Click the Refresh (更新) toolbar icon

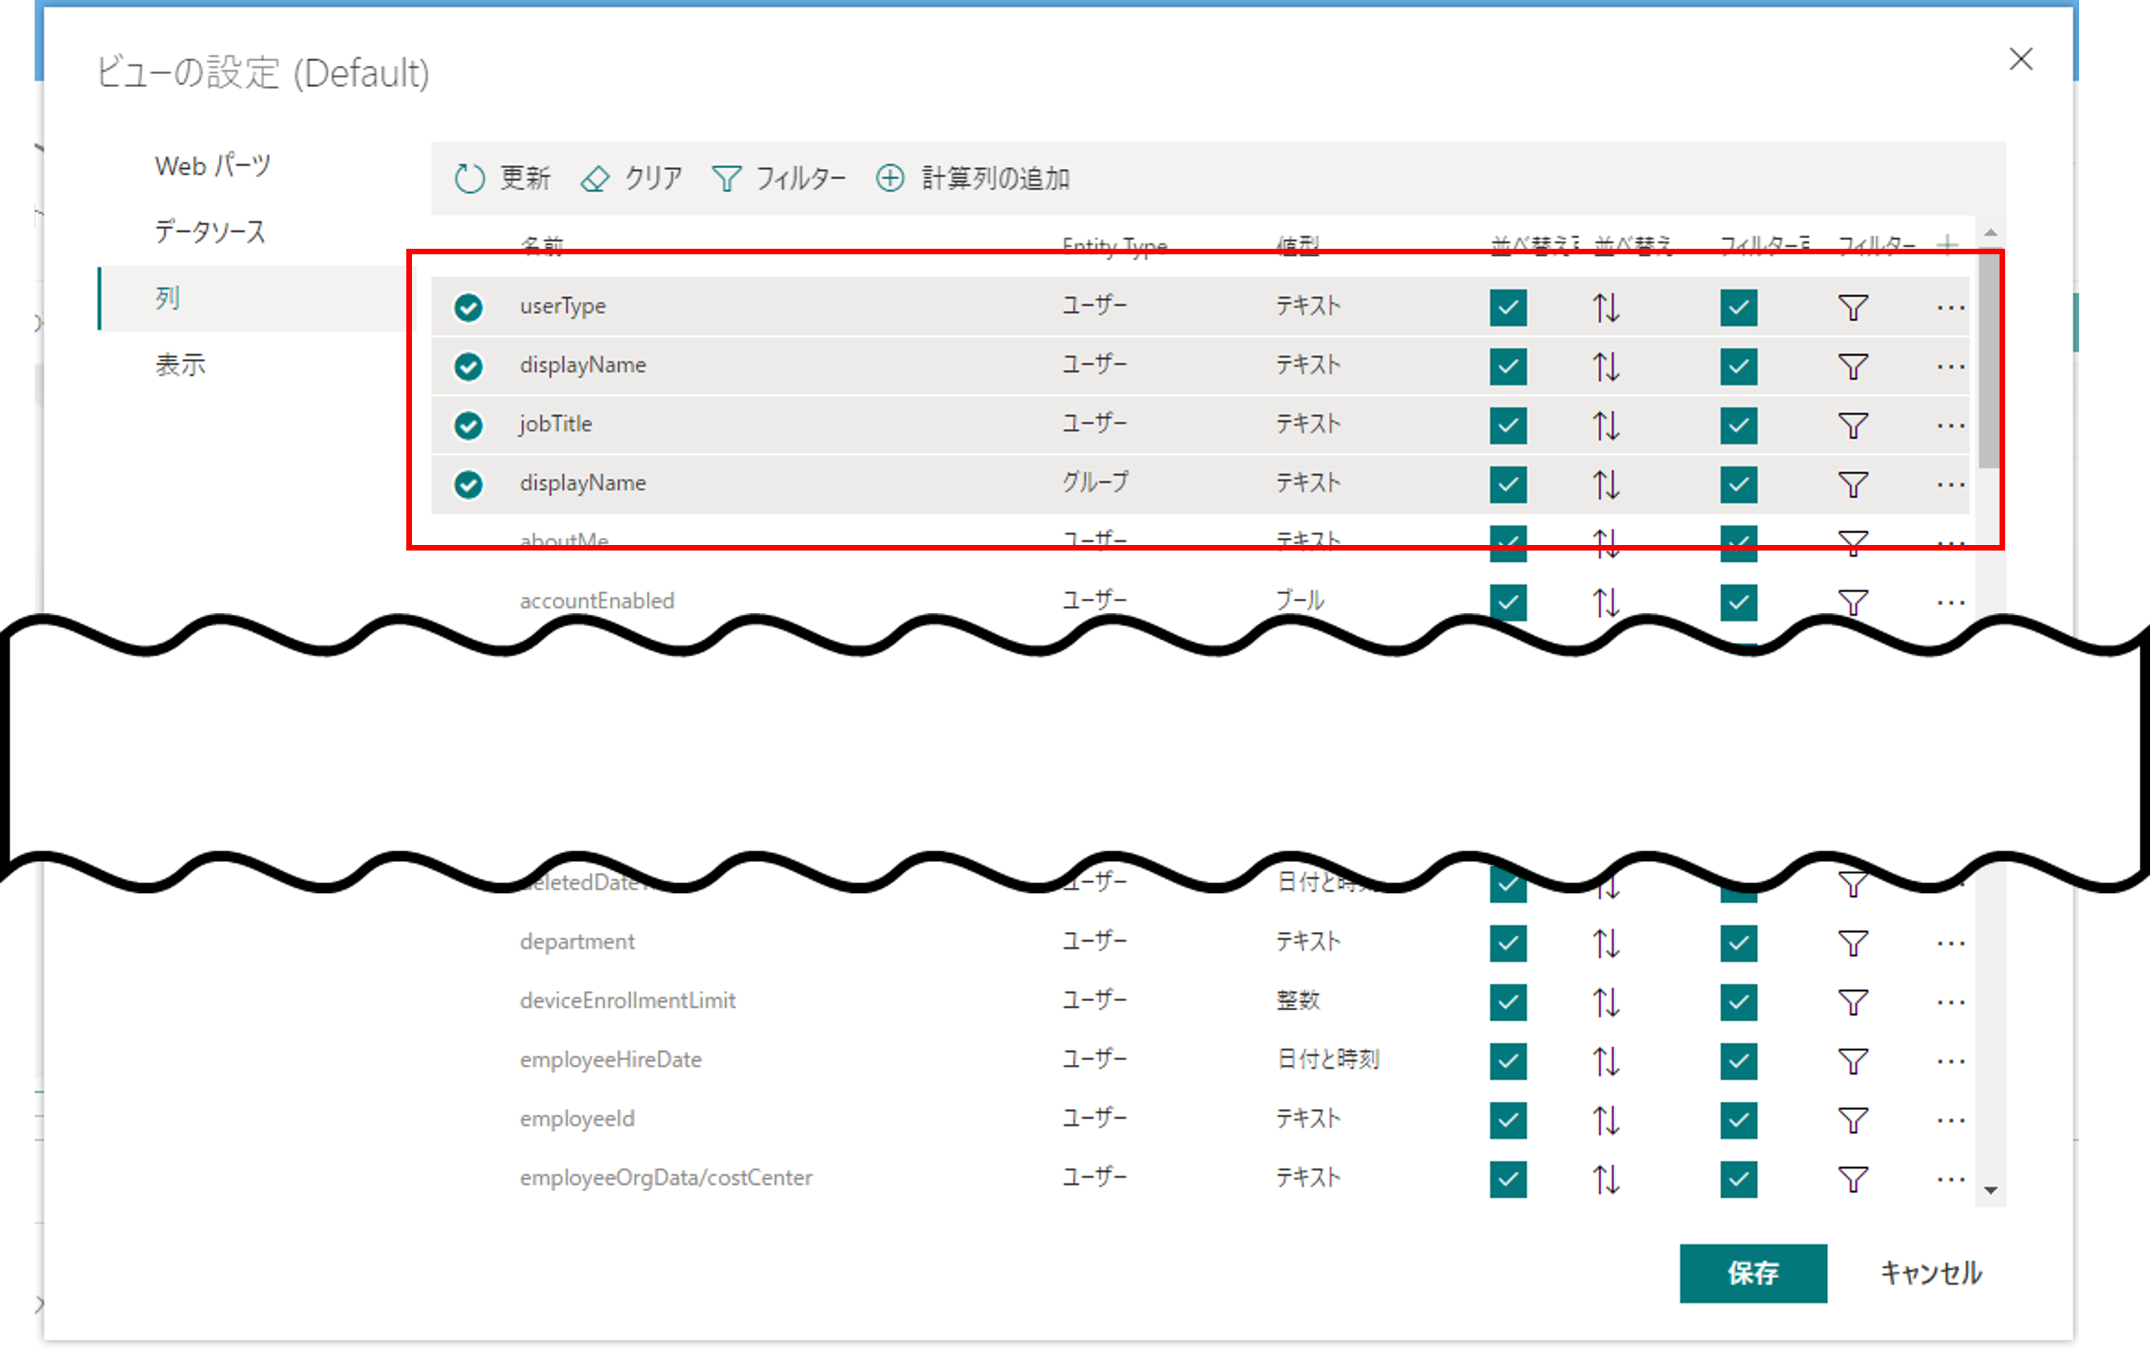pyautogui.click(x=470, y=179)
